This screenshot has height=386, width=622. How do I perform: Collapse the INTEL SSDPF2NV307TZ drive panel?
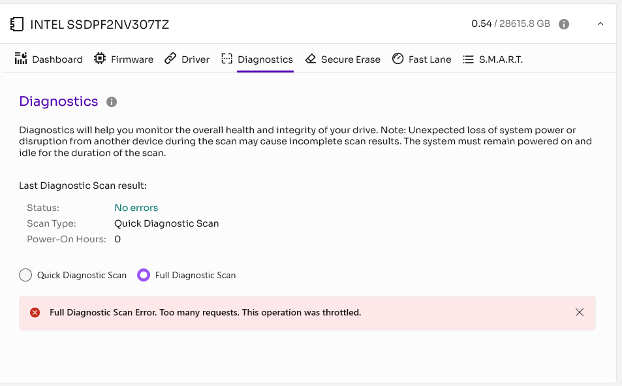point(600,24)
